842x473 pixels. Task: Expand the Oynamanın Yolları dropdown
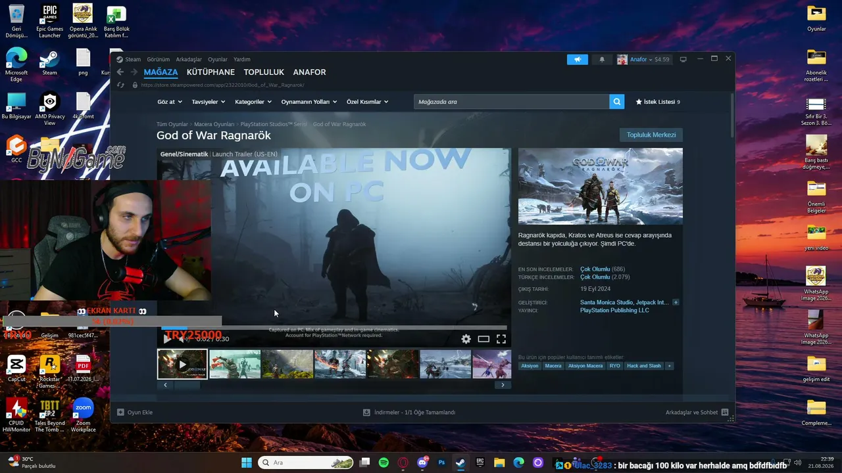tap(309, 102)
